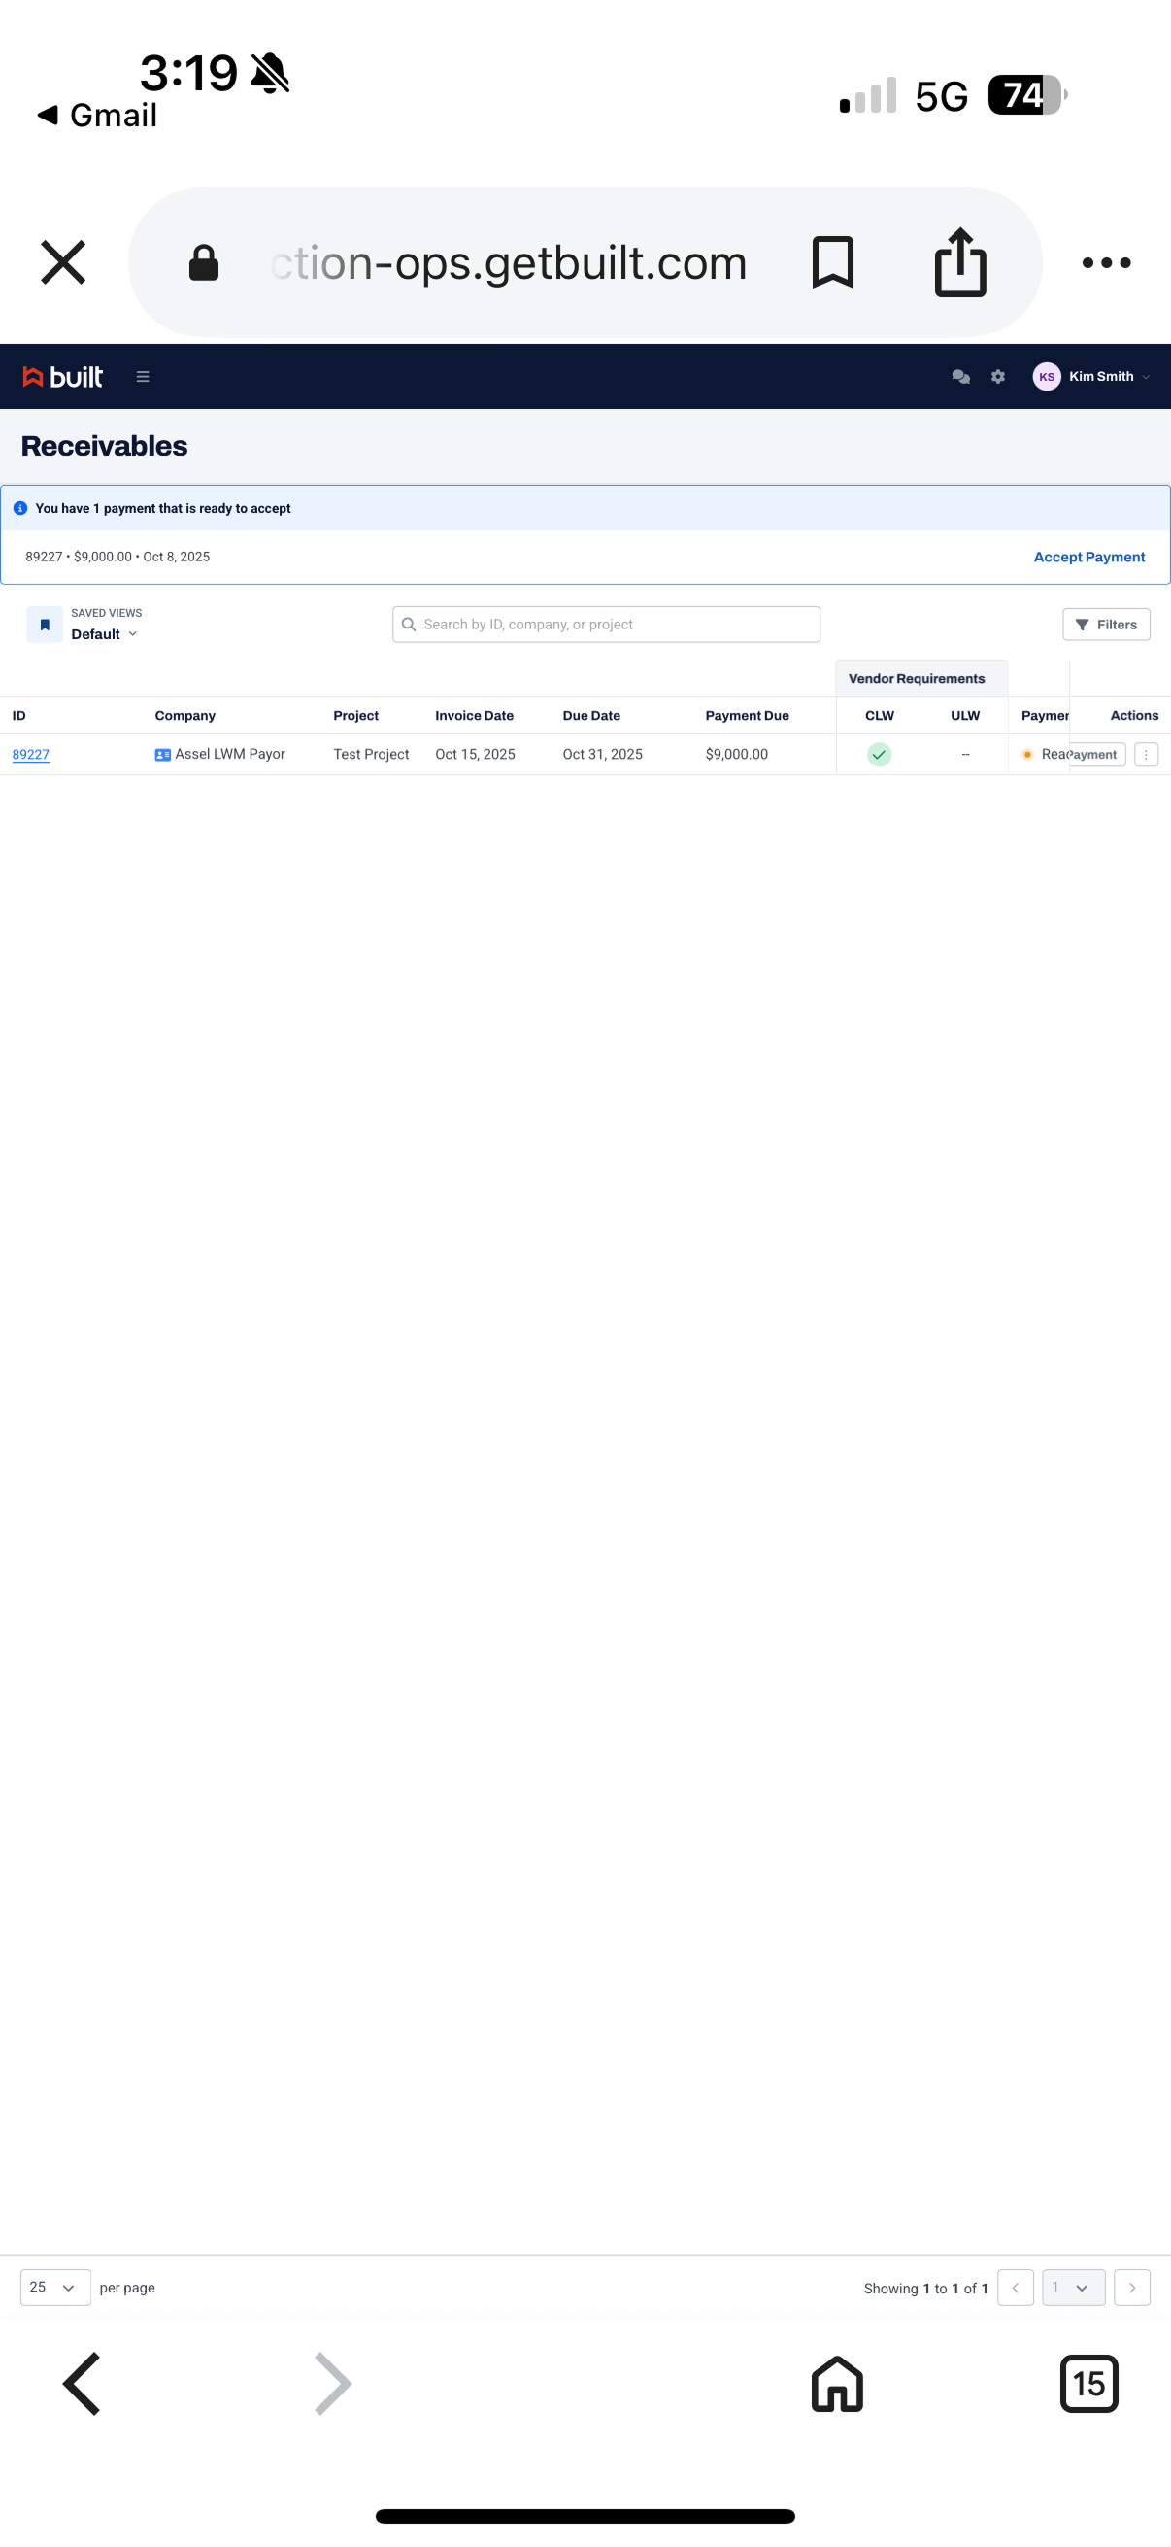This screenshot has height=2547, width=1171.
Task: Click the Test Project cell
Action: 371,754
